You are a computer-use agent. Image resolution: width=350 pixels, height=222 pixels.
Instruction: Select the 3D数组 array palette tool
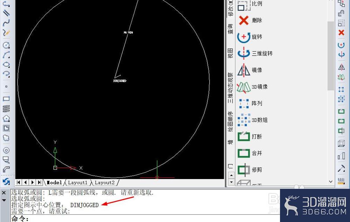(x=252, y=120)
